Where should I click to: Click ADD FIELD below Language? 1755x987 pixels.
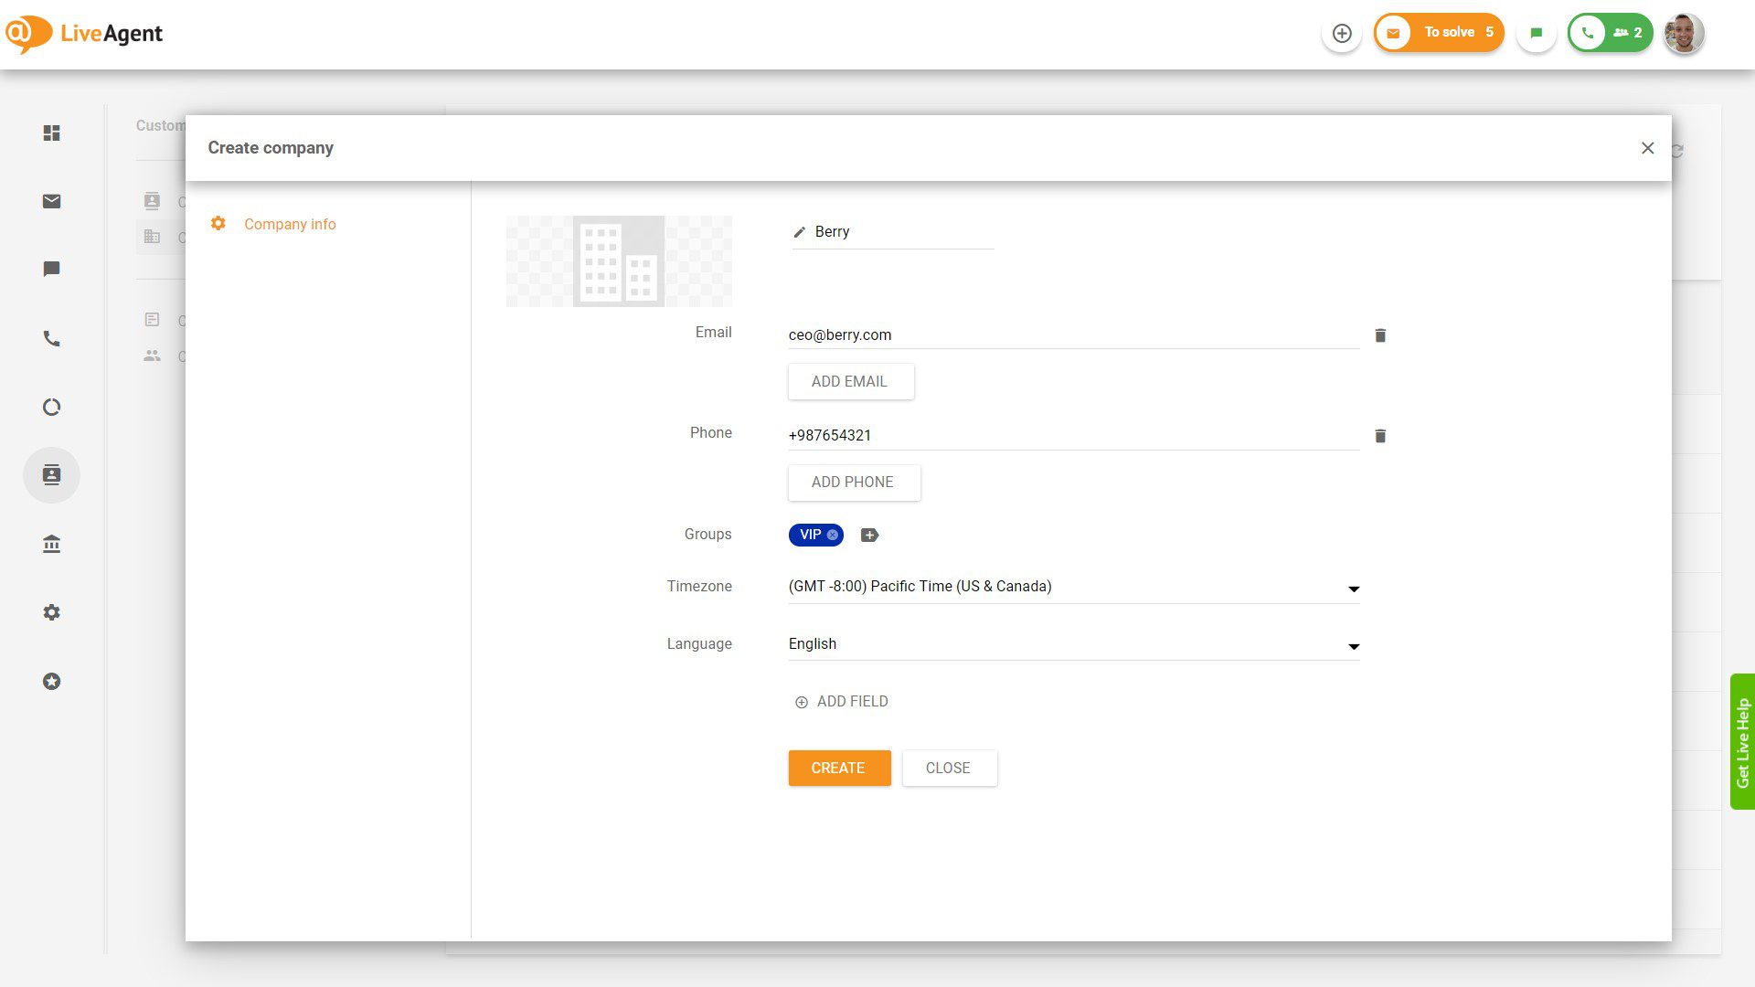point(840,701)
